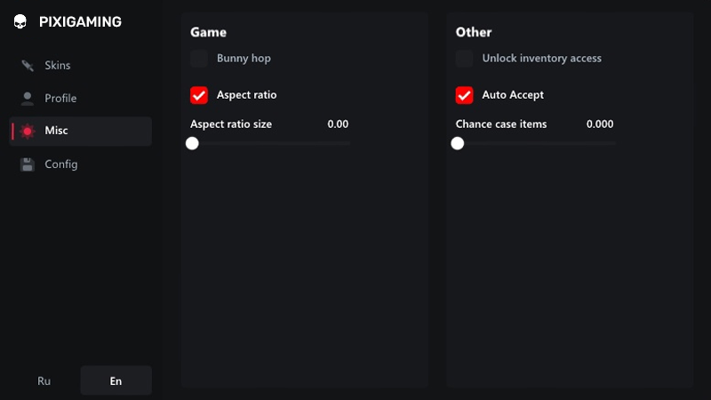The image size is (711, 400).
Task: Open the Config menu item
Action: tap(80, 164)
